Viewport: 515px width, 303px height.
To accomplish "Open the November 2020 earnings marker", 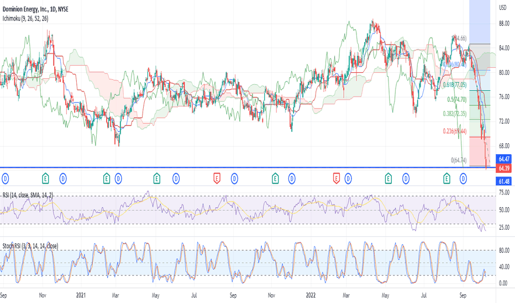I will click(45, 179).
